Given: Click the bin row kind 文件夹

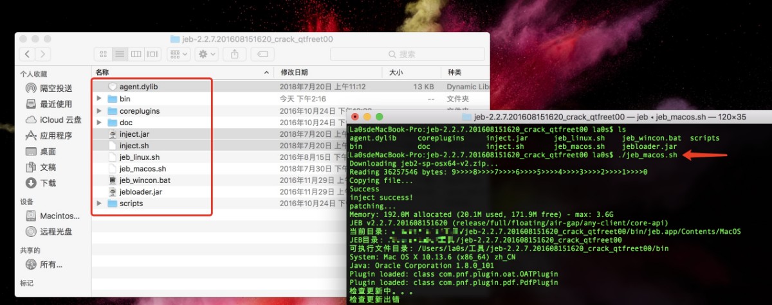Looking at the screenshot, I should 458,99.
